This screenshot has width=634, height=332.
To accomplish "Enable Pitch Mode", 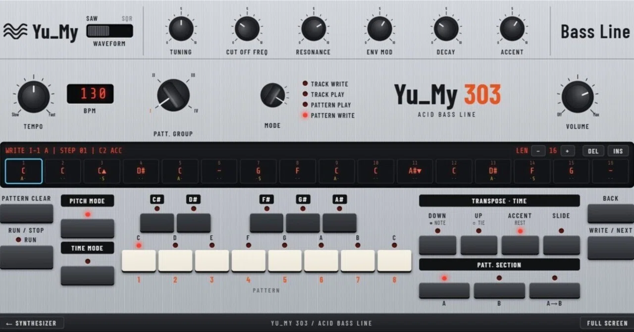I will point(88,228).
